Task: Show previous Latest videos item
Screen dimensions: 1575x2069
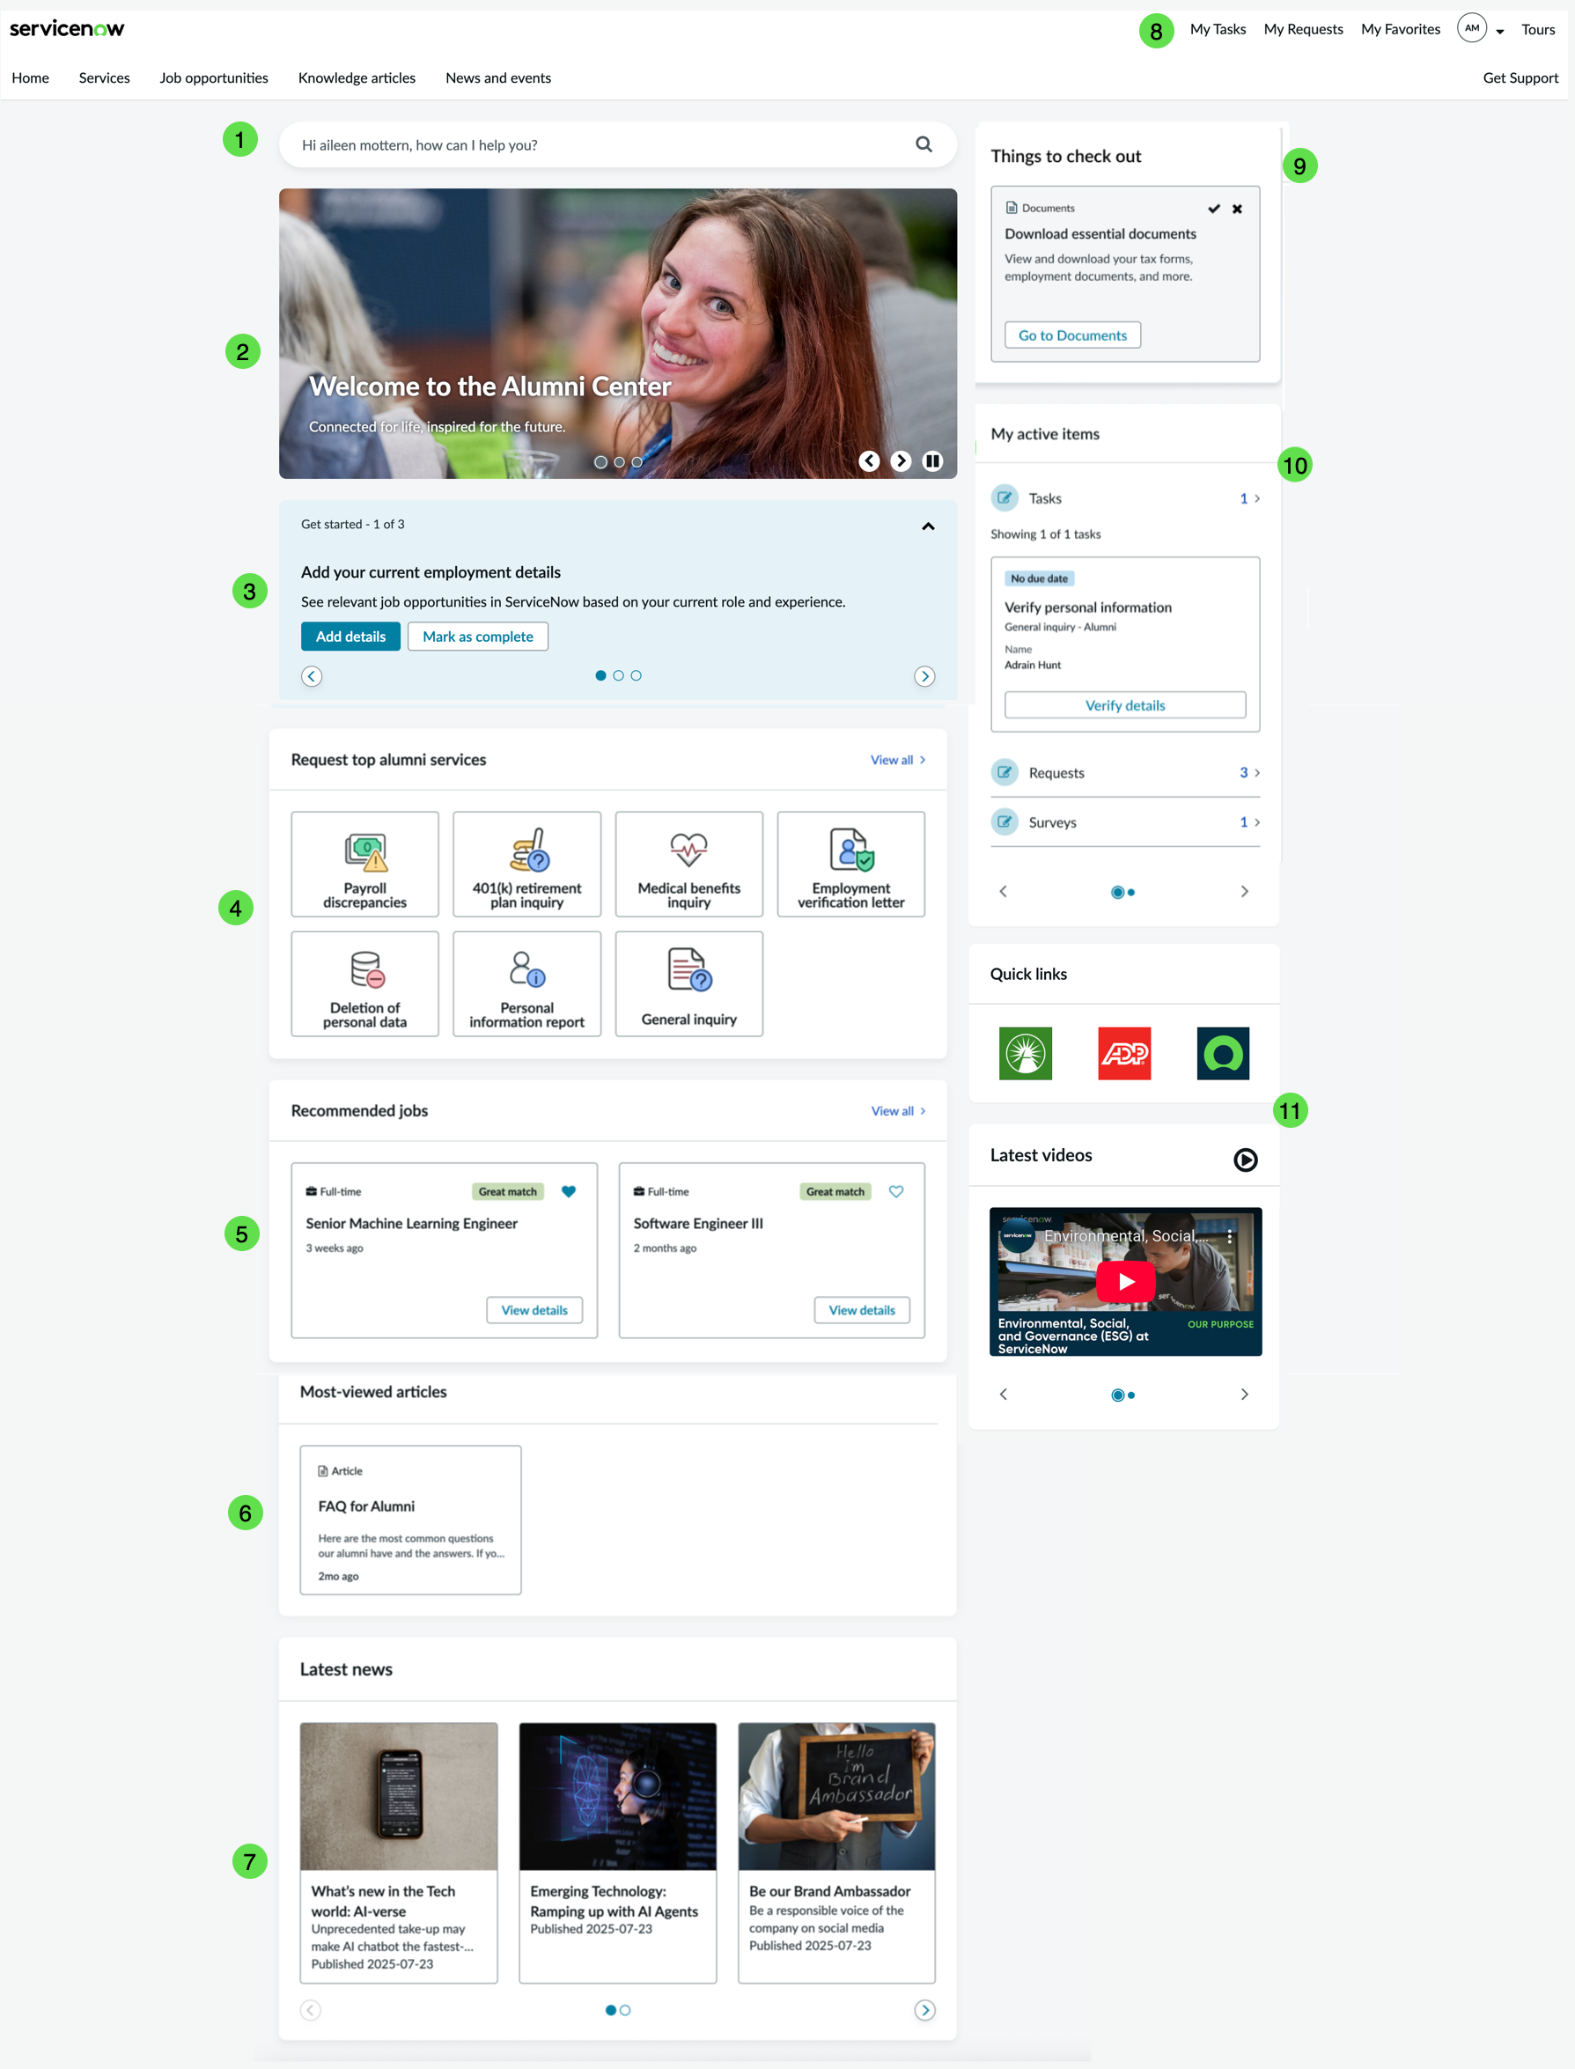Action: [1003, 1394]
